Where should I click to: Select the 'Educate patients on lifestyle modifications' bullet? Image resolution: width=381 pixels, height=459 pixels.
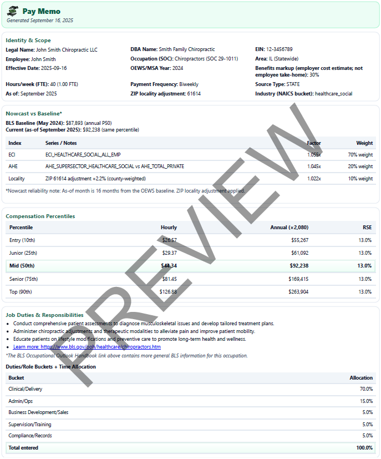[x=130, y=339]
